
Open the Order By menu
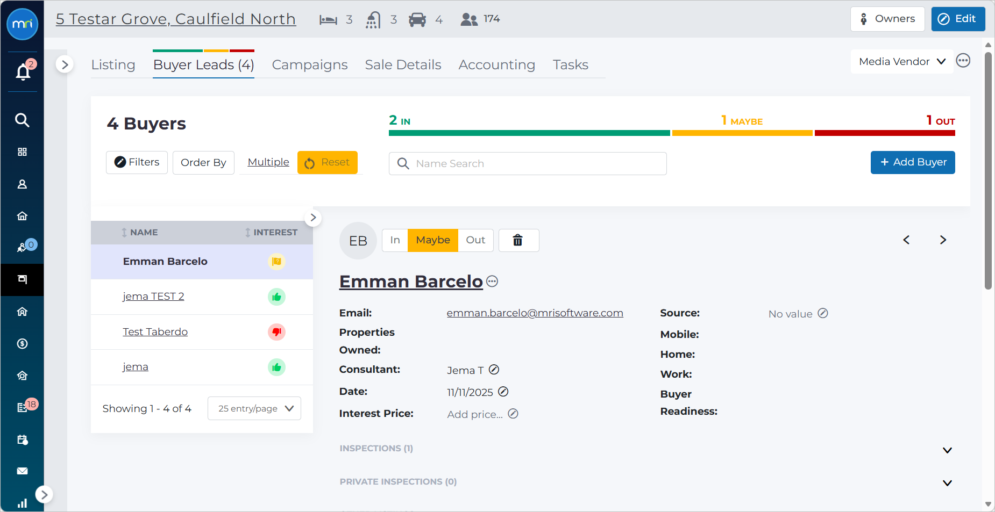point(203,163)
